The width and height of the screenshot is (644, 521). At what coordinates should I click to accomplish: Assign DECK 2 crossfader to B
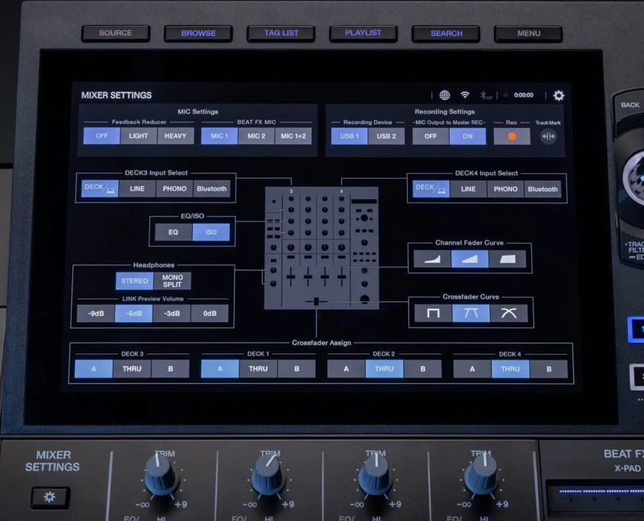421,369
